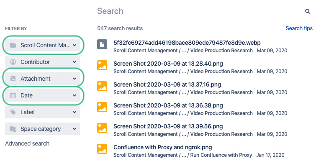Expand the Attachment filter chevron
Image resolution: width=316 pixels, height=161 pixels.
[x=75, y=79]
